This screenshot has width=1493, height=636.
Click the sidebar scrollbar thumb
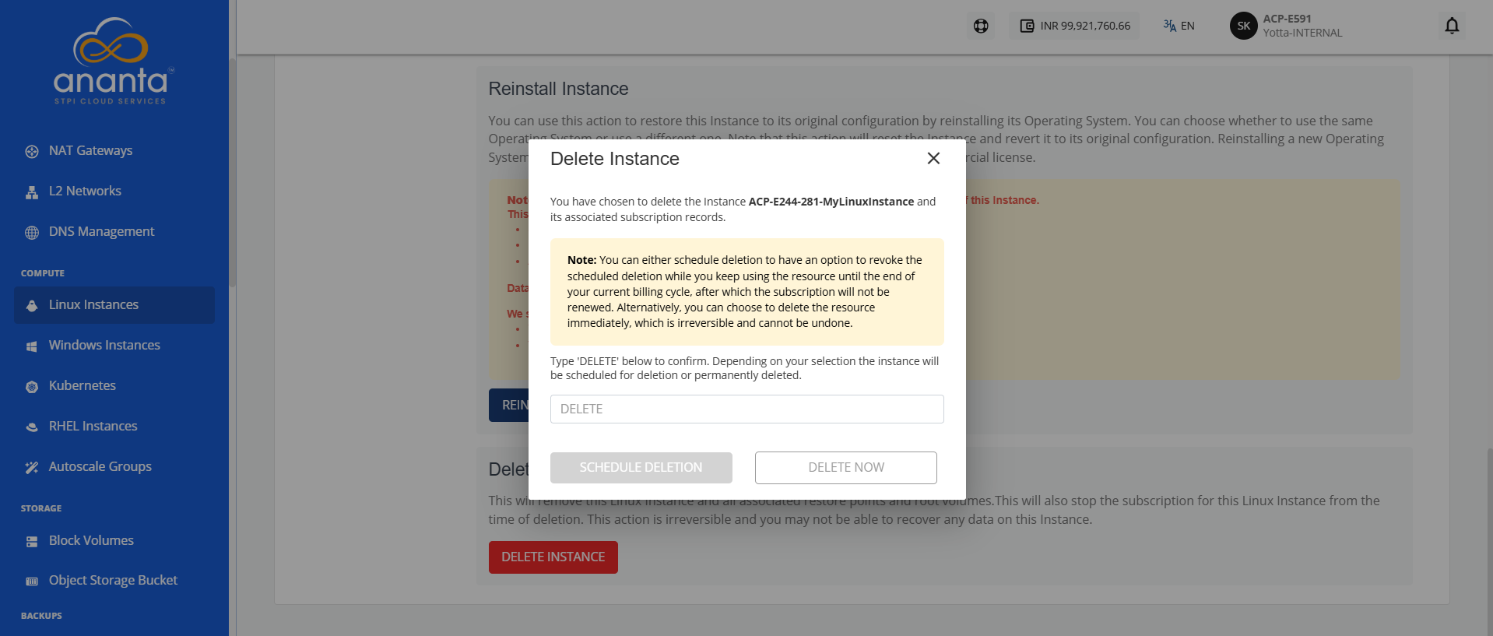(x=232, y=171)
